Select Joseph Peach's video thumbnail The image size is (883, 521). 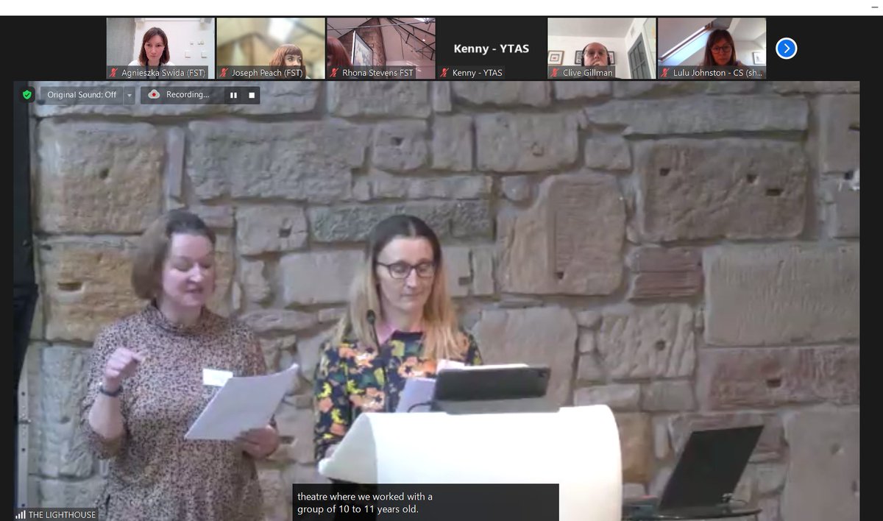tap(271, 49)
